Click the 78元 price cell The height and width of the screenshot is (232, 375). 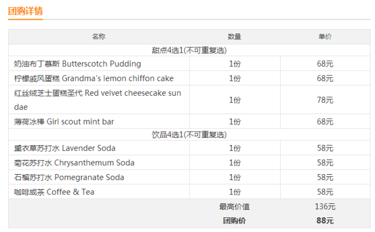(325, 100)
